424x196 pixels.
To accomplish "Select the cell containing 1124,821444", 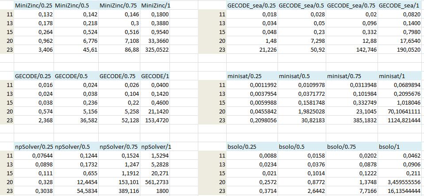I will [400, 121].
